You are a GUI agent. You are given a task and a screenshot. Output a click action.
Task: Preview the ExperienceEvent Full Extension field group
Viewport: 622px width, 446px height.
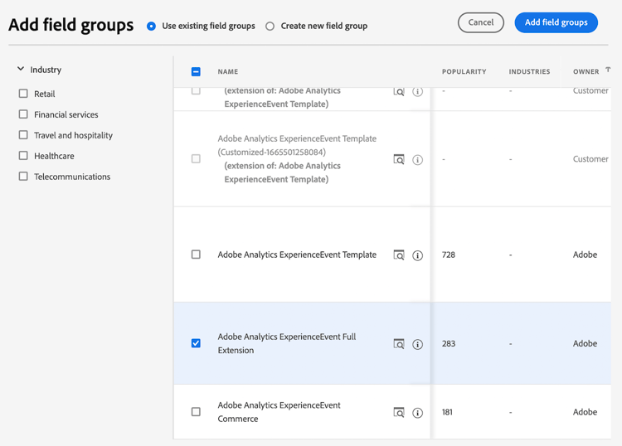[x=399, y=343]
